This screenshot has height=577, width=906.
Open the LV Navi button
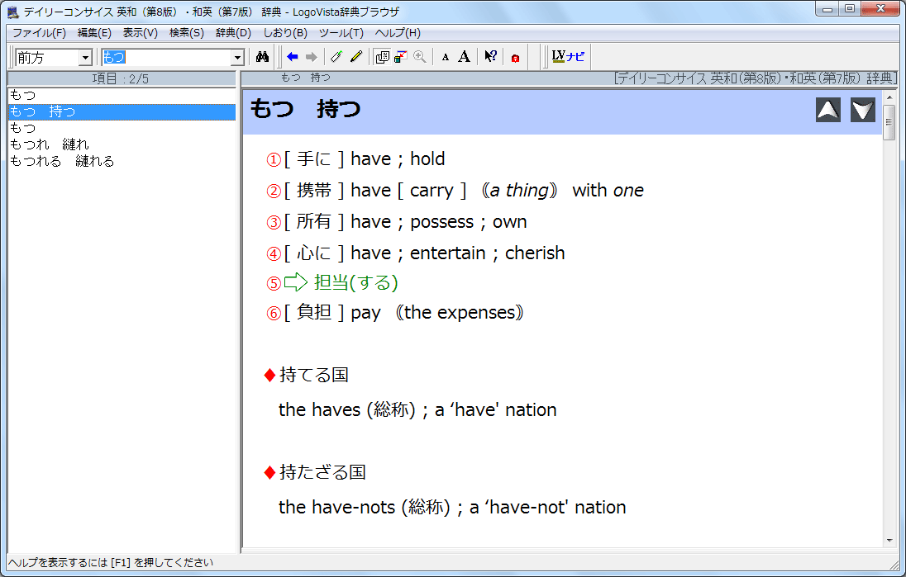[568, 57]
